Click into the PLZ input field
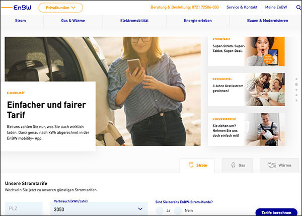The height and width of the screenshot is (216, 302). [x=24, y=208]
